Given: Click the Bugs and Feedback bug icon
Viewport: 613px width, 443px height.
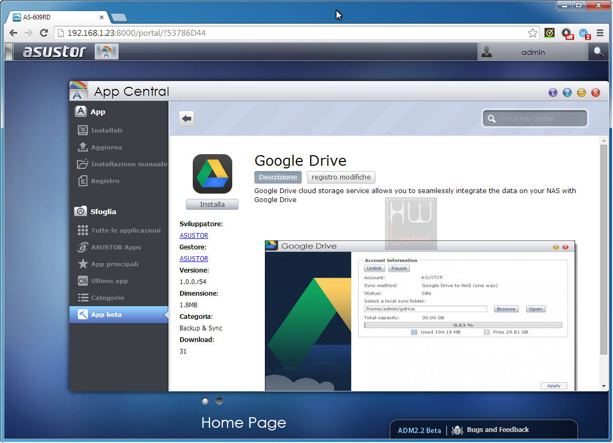Looking at the screenshot, I should (457, 430).
